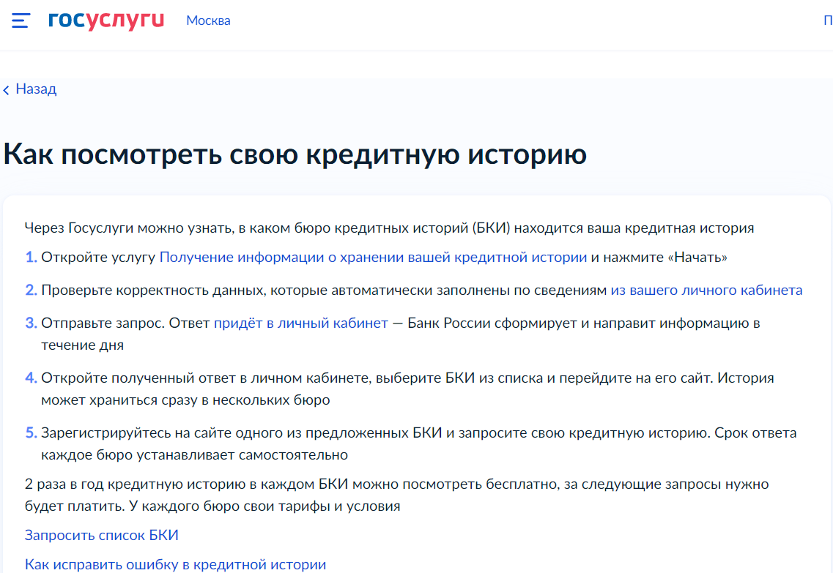This screenshot has width=833, height=573.
Task: Go back using the Назад link
Action: tap(36, 89)
